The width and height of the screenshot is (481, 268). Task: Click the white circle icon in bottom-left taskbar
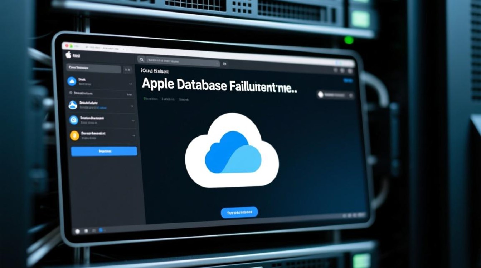(77, 231)
